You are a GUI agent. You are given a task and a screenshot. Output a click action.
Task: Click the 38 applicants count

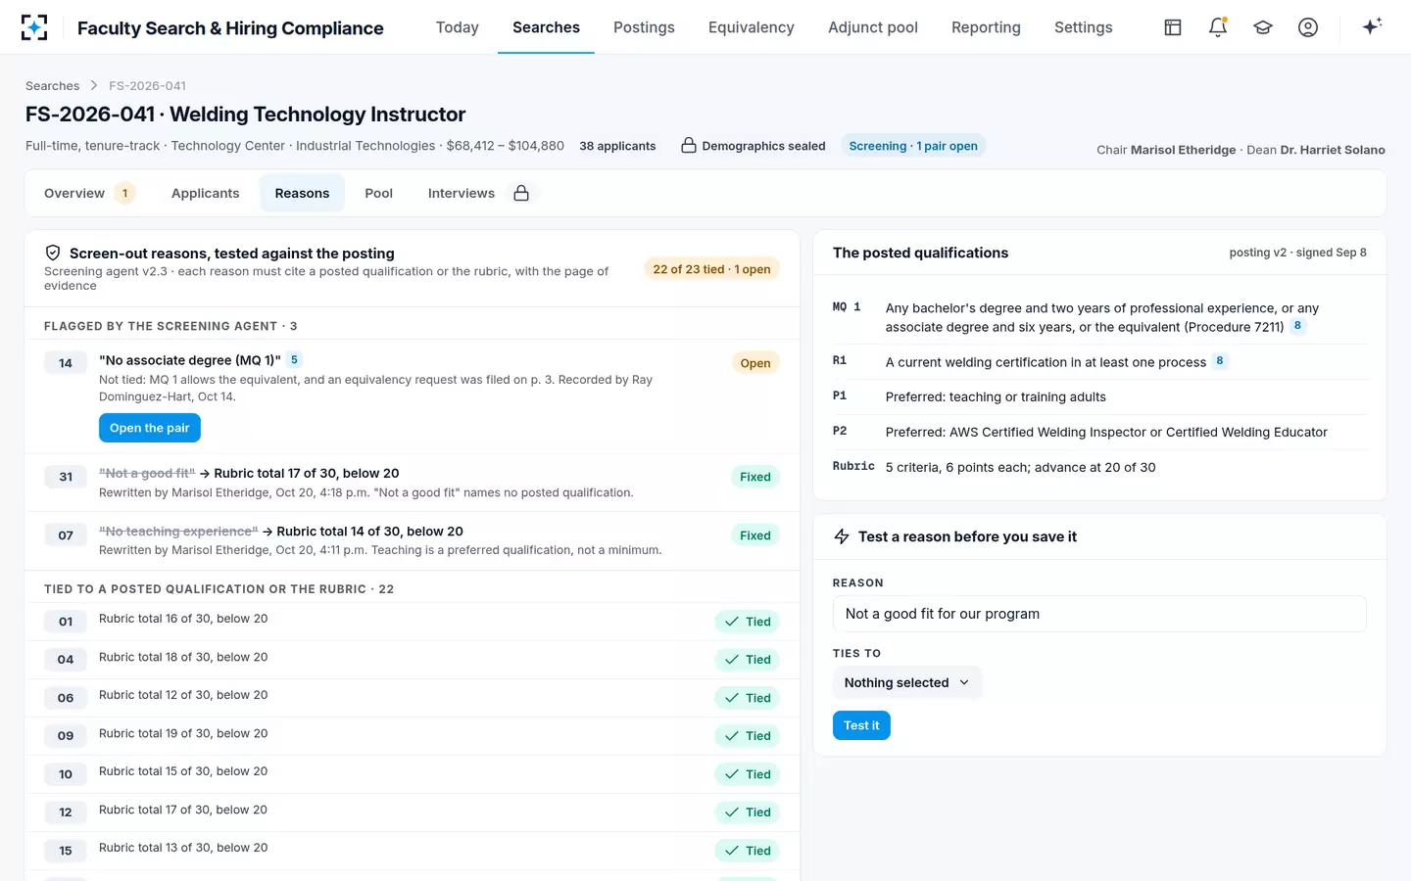tap(617, 146)
